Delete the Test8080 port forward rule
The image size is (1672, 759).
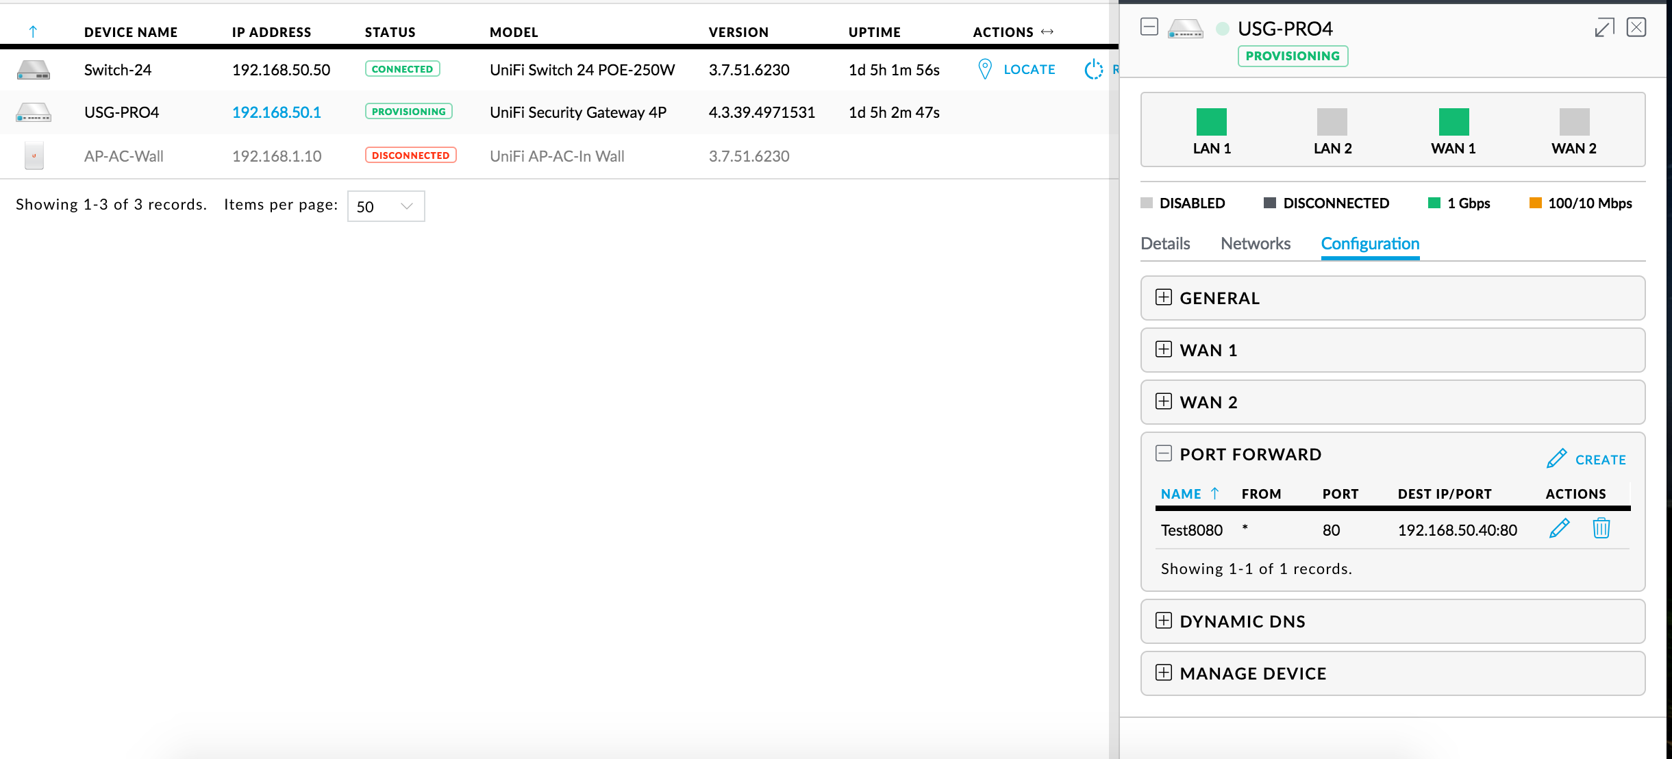coord(1601,529)
